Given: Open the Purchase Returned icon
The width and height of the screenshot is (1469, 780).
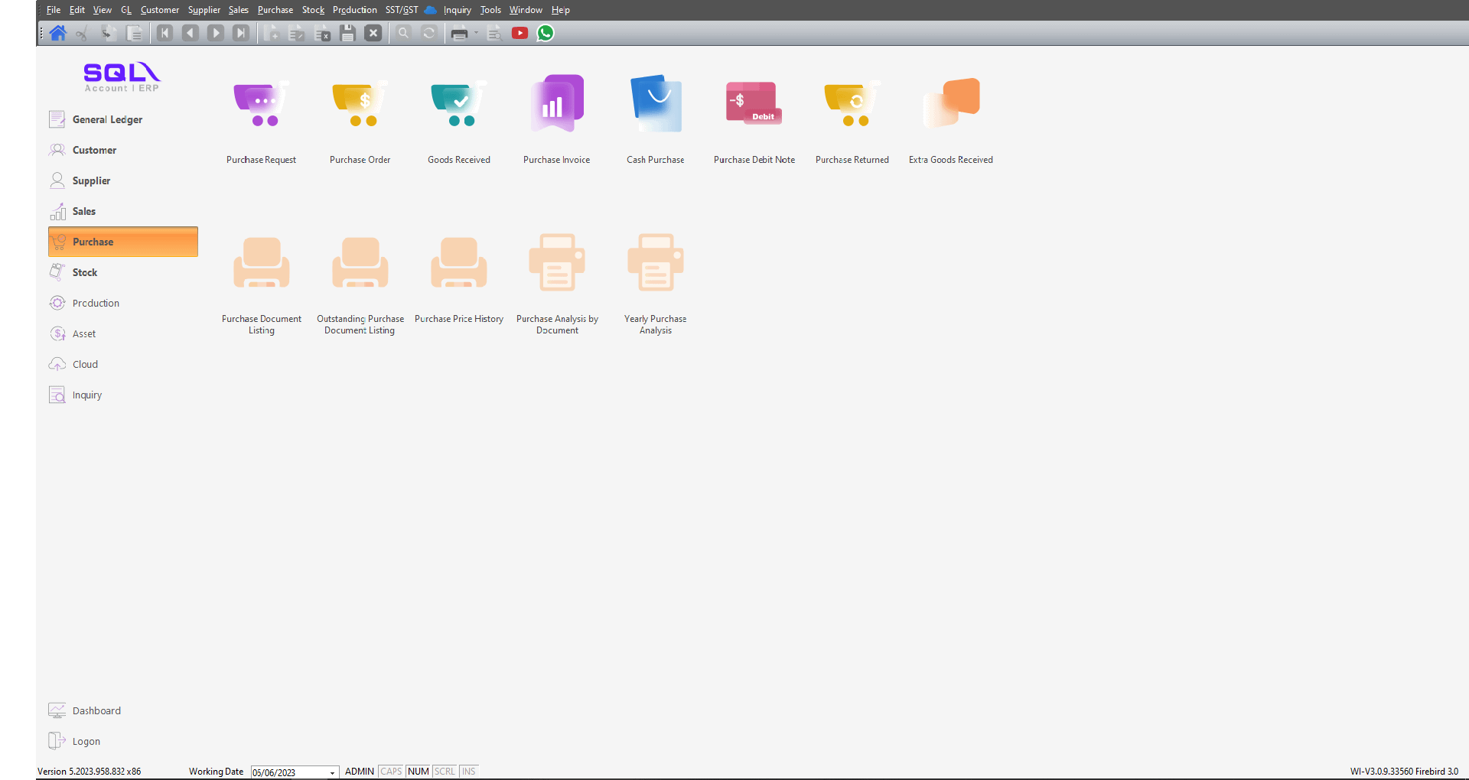Looking at the screenshot, I should click(x=852, y=105).
